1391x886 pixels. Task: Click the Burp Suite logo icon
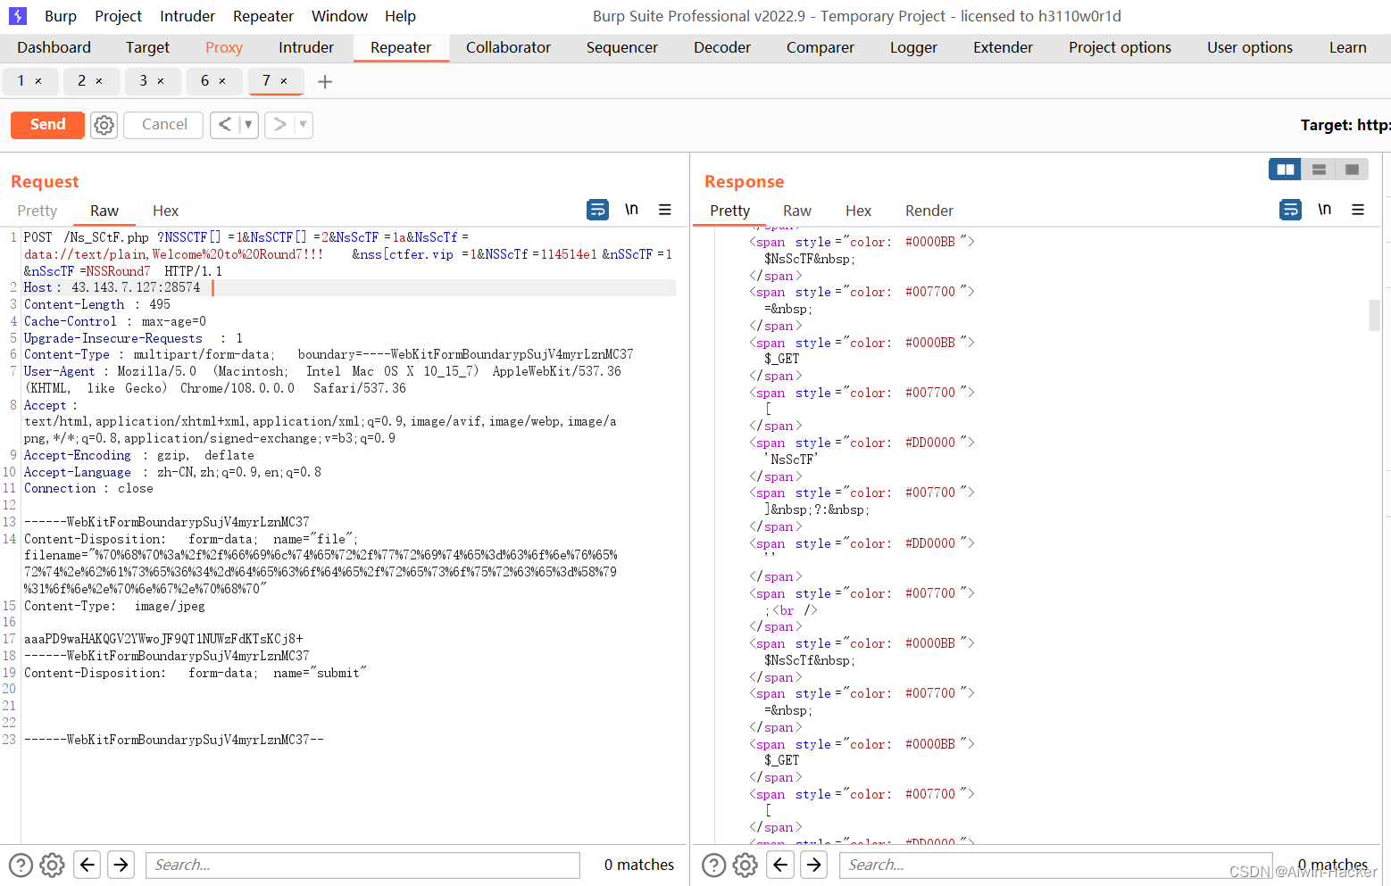(x=18, y=16)
